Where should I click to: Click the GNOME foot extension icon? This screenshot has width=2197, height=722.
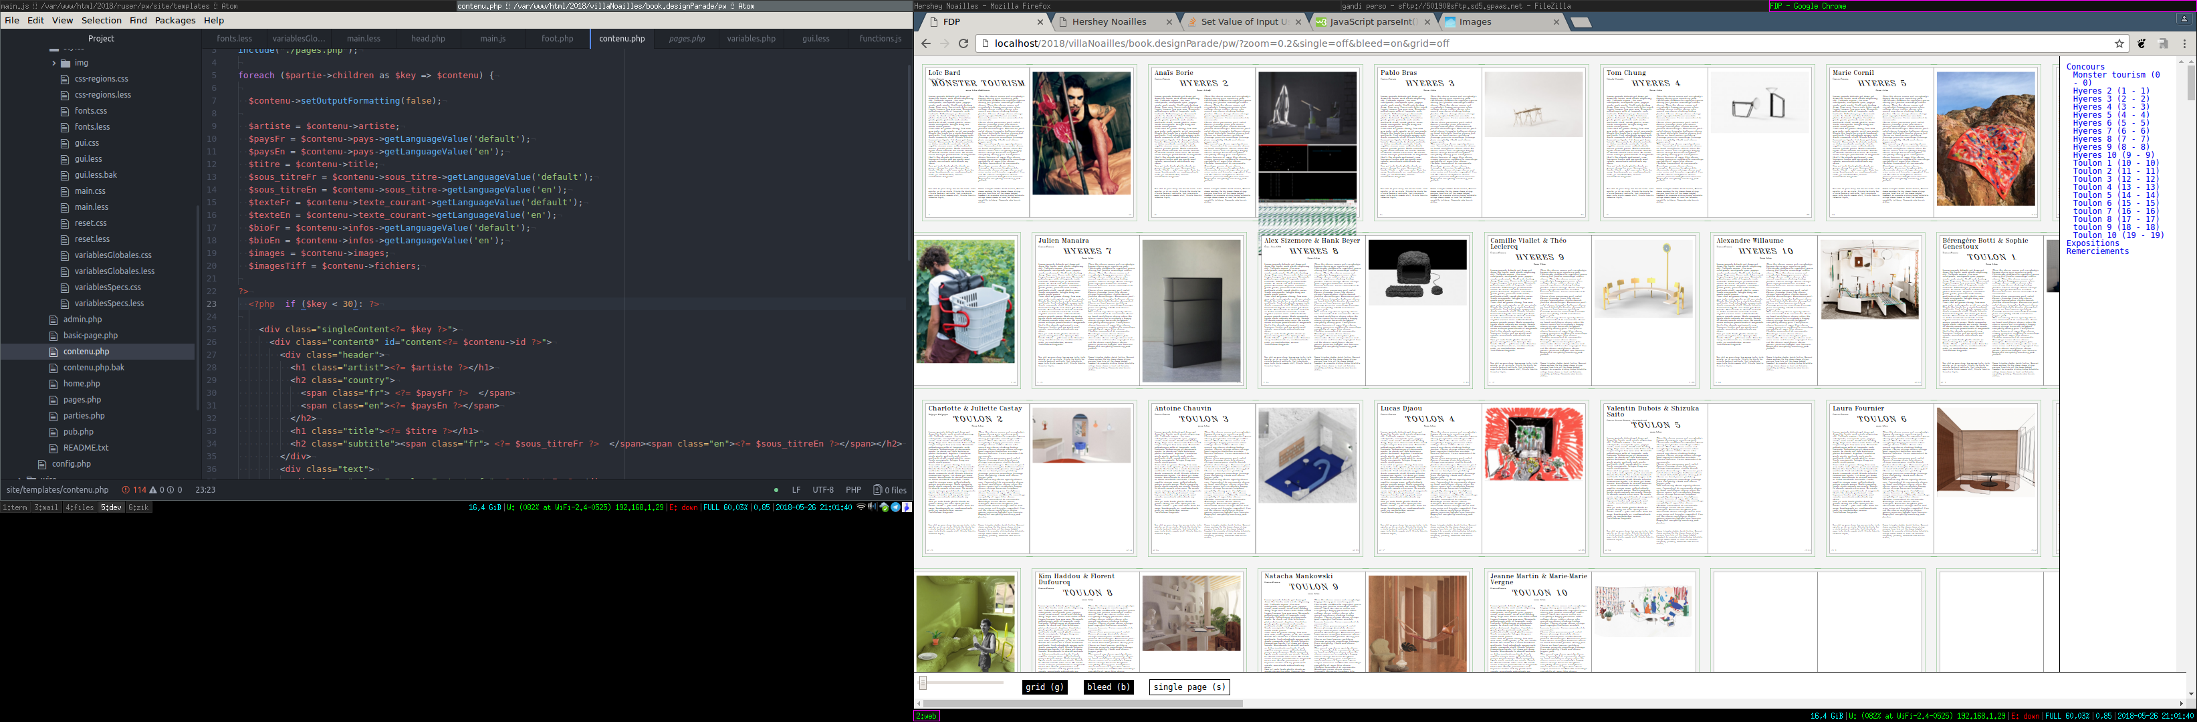coord(2141,43)
